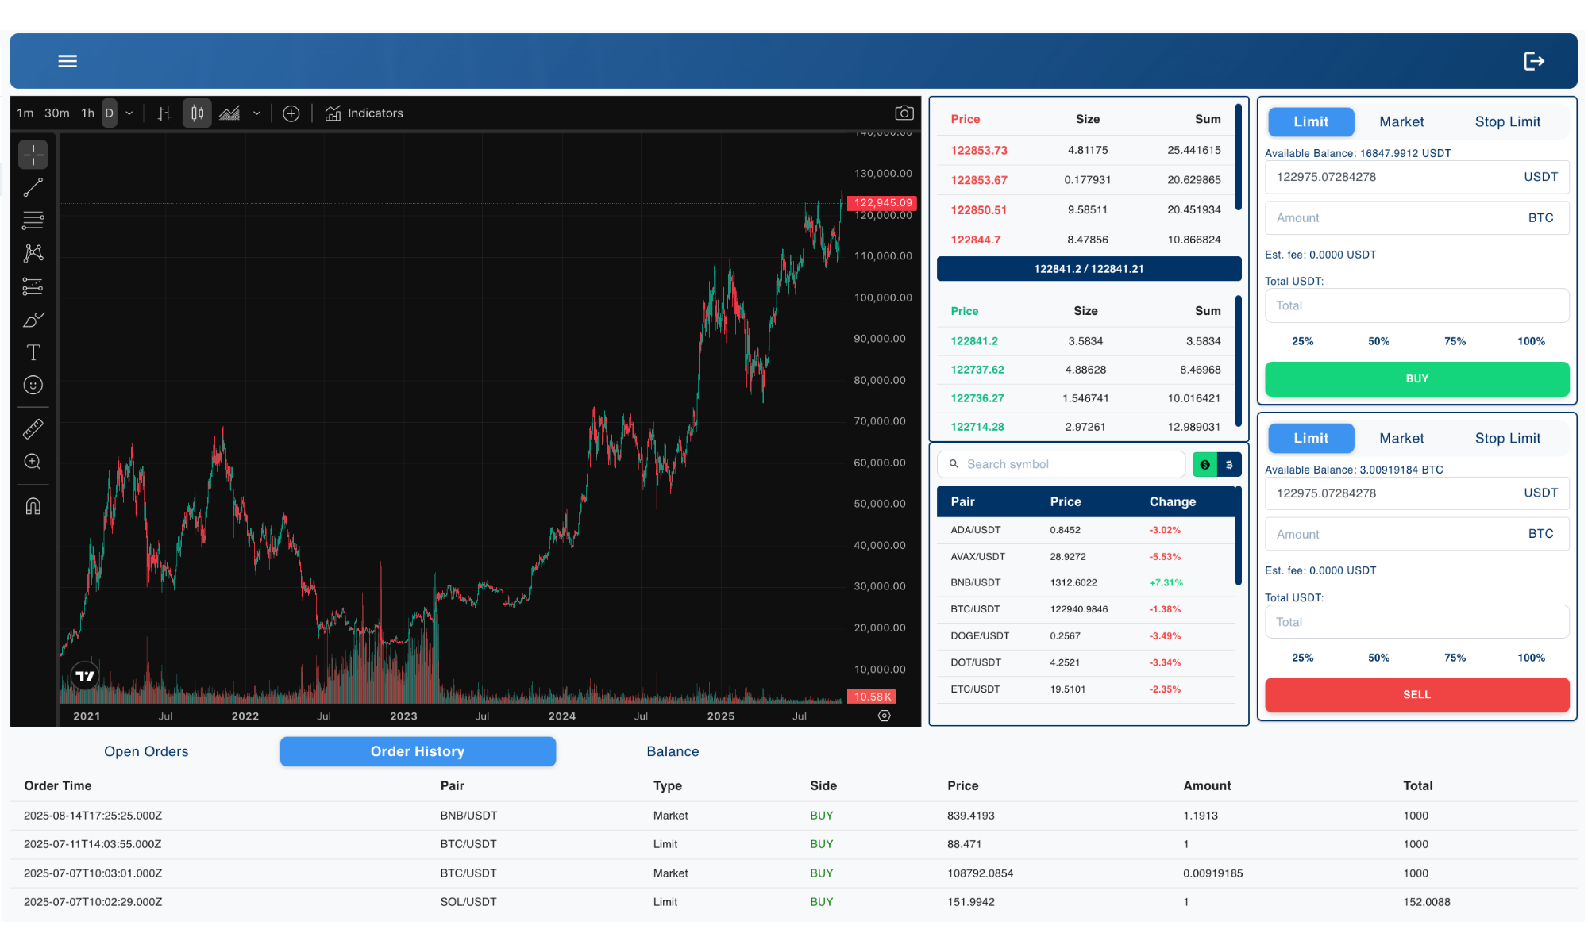This screenshot has height=952, width=1588.
Task: Select the trend line drawing tool
Action: (x=33, y=188)
